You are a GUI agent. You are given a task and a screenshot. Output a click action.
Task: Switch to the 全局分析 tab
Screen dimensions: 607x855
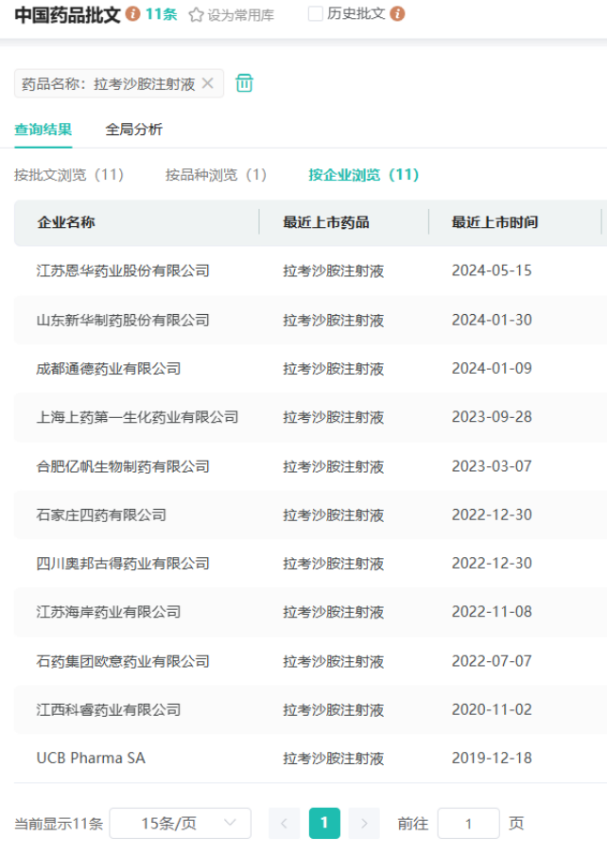coord(133,130)
